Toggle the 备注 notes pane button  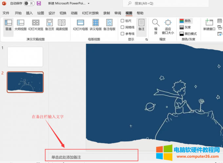141,25
